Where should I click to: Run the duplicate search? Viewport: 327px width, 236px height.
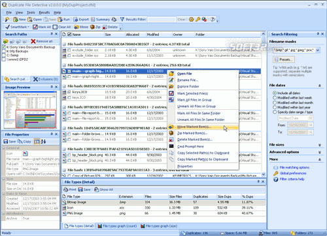64,20
